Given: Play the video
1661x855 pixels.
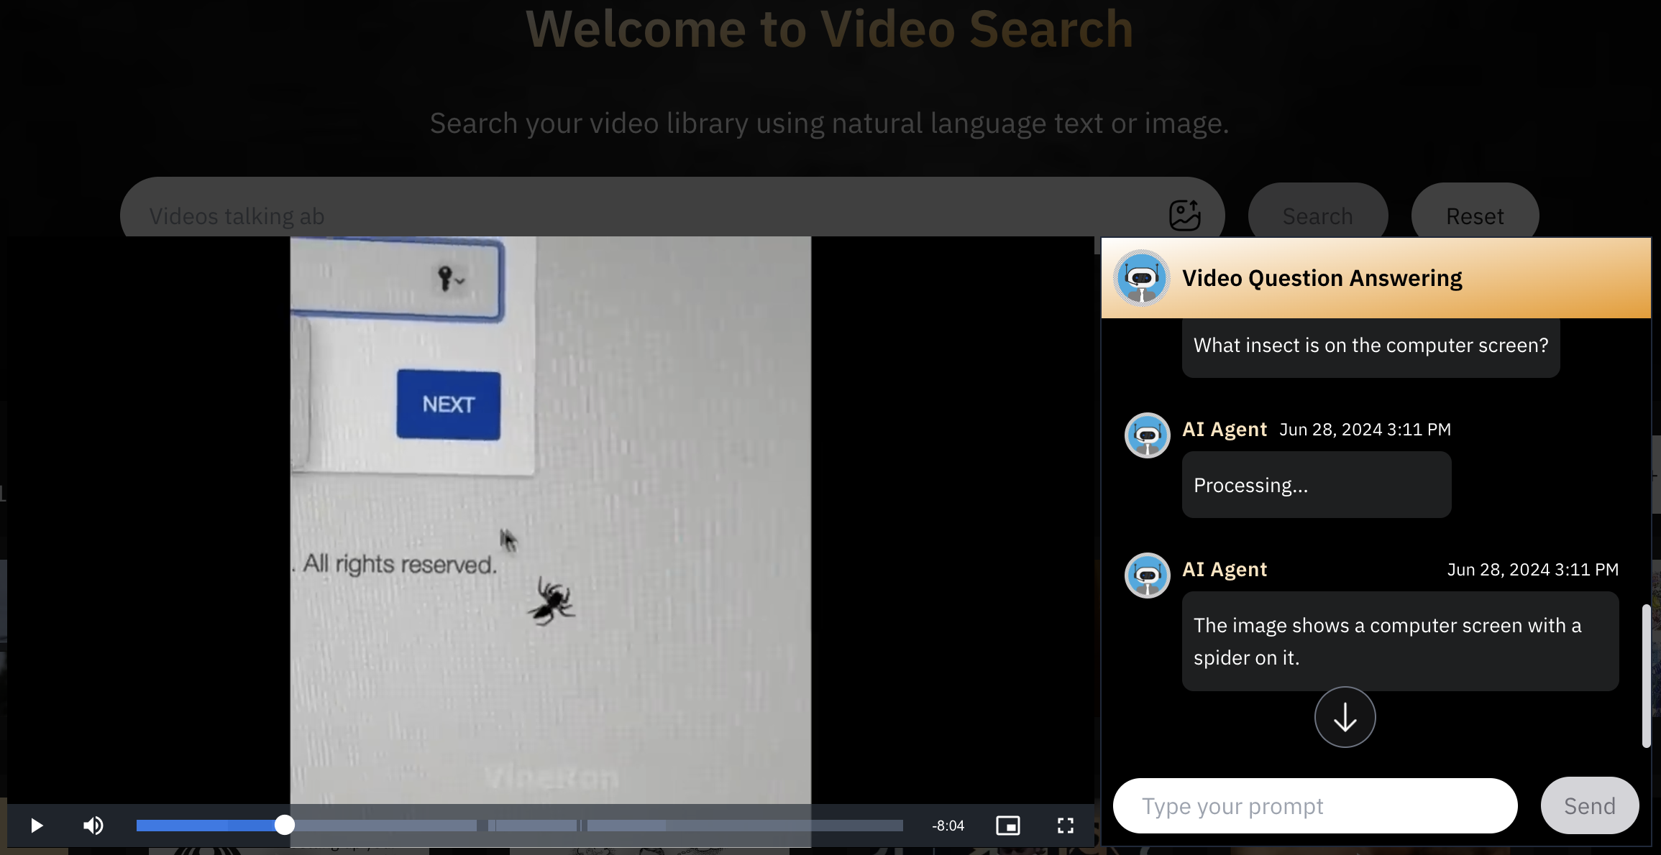Looking at the screenshot, I should point(37,826).
